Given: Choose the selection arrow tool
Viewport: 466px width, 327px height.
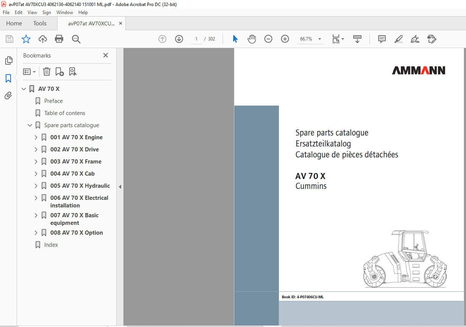Looking at the screenshot, I should click(235, 39).
